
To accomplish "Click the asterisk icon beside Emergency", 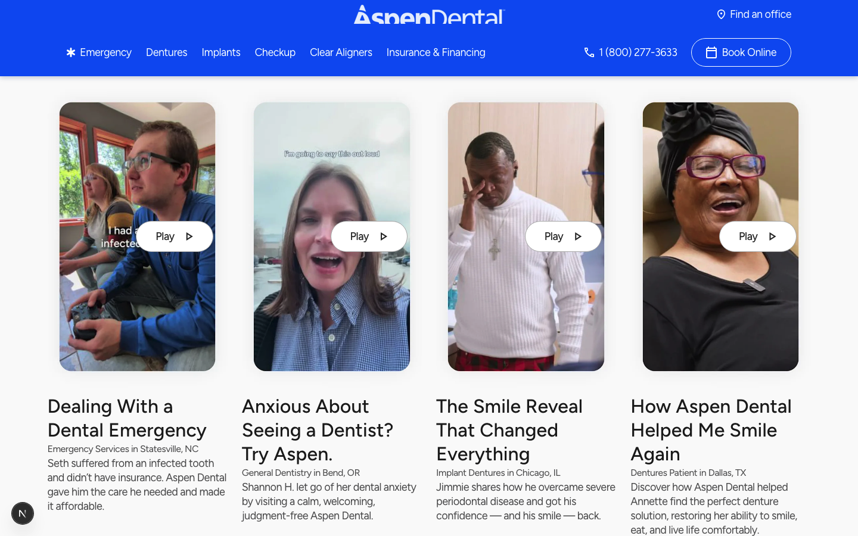I will tap(71, 52).
